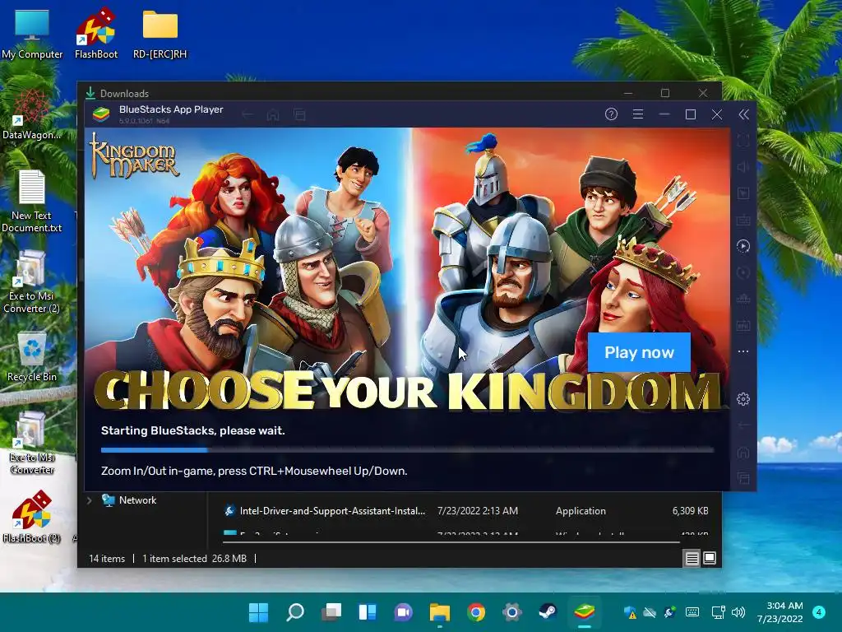
Task: Click the home icon at sidebar bottom
Action: coord(743,452)
